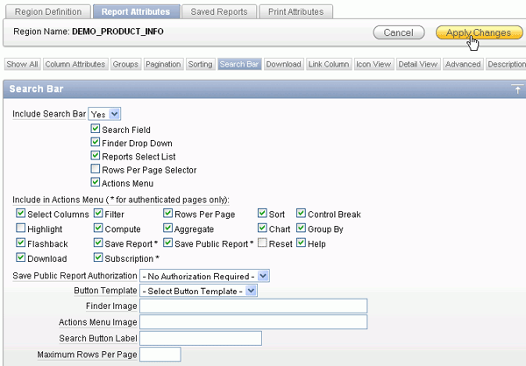Screen dimensions: 526x366
Task: Click Save Public Report Authorization label
Action: point(75,276)
